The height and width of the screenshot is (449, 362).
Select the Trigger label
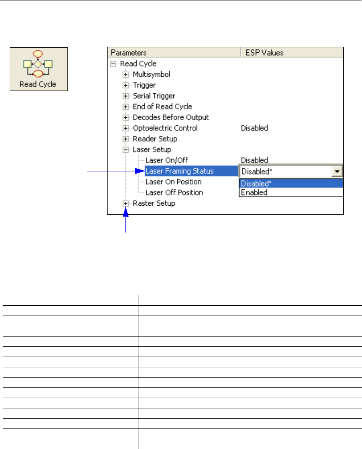click(144, 85)
